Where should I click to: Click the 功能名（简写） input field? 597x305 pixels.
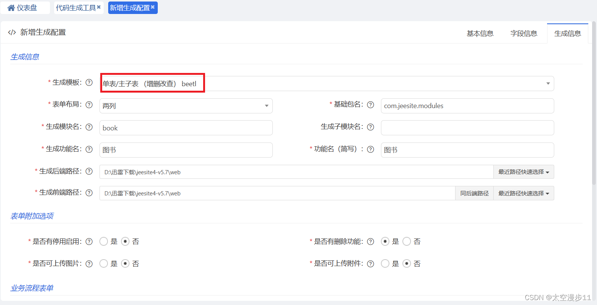tap(468, 150)
